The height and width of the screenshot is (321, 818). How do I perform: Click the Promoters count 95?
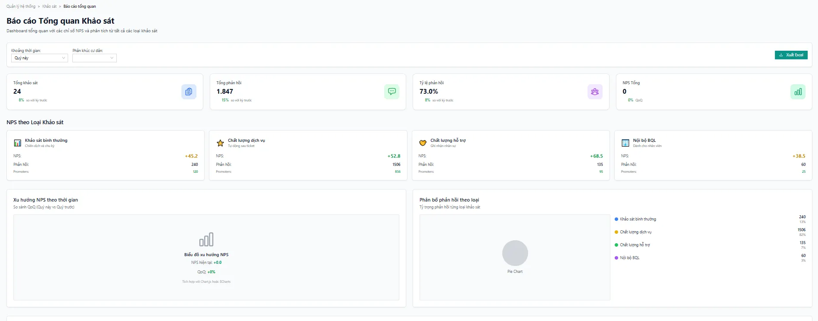click(x=601, y=172)
